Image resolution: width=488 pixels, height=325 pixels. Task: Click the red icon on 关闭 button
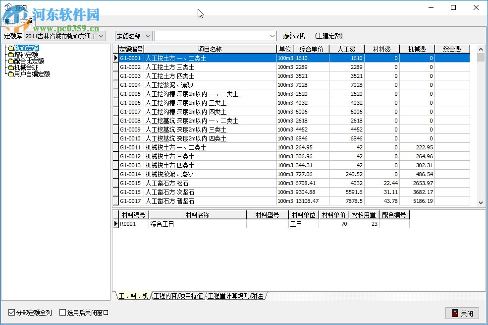click(455, 313)
